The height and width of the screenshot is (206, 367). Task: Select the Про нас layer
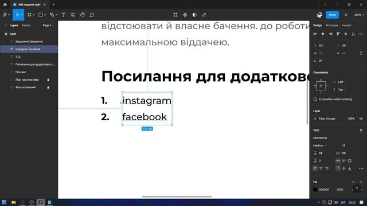click(21, 72)
